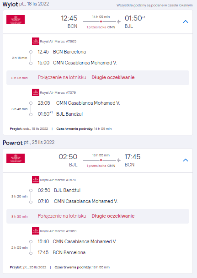This screenshot has width=197, height=278.
Task: Select the 12:45 BCN Barcelona departure row
Action: (x=62, y=52)
